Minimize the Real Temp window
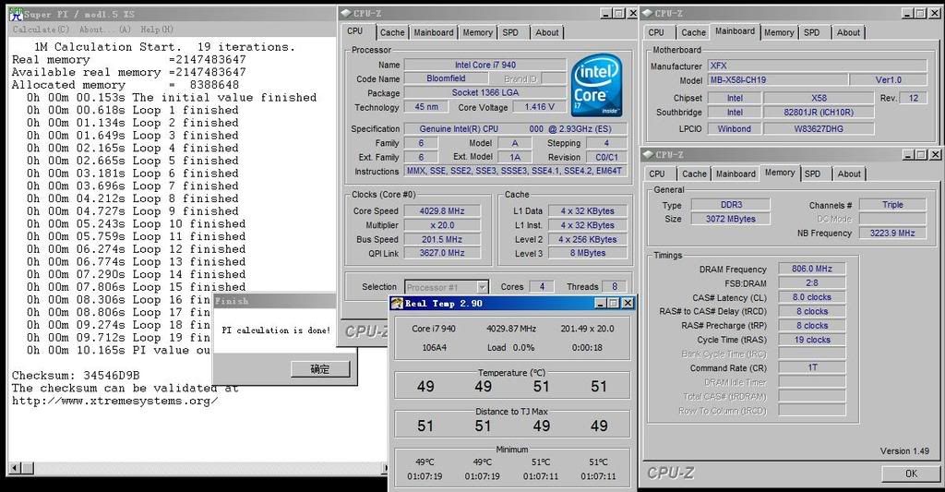 click(x=600, y=304)
